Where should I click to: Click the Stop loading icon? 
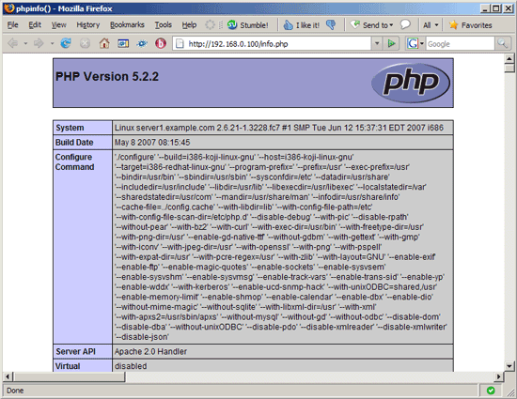pyautogui.click(x=85, y=43)
